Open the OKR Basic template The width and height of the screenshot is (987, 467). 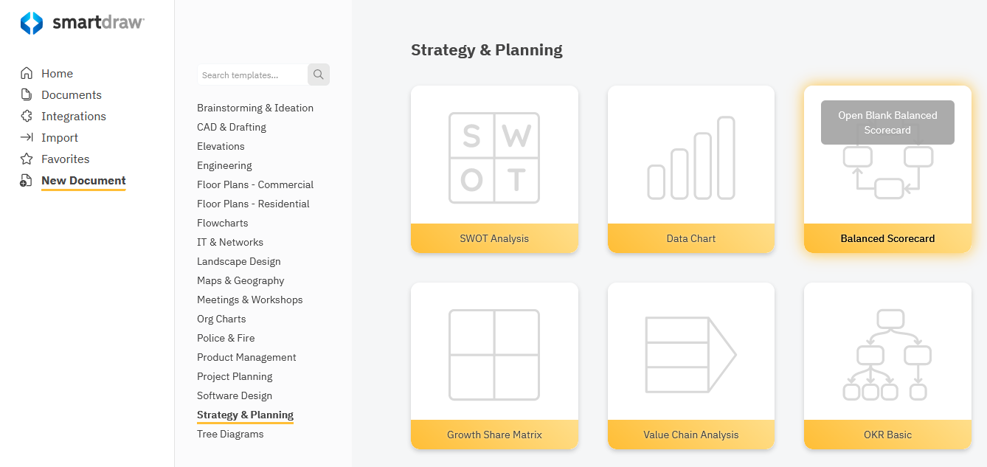pos(887,365)
